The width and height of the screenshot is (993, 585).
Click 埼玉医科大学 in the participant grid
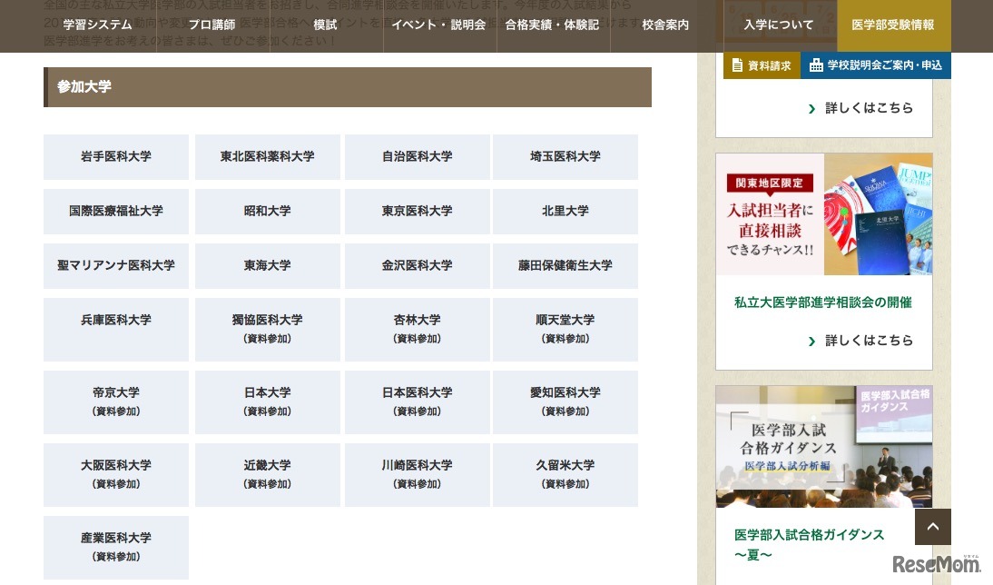point(565,156)
